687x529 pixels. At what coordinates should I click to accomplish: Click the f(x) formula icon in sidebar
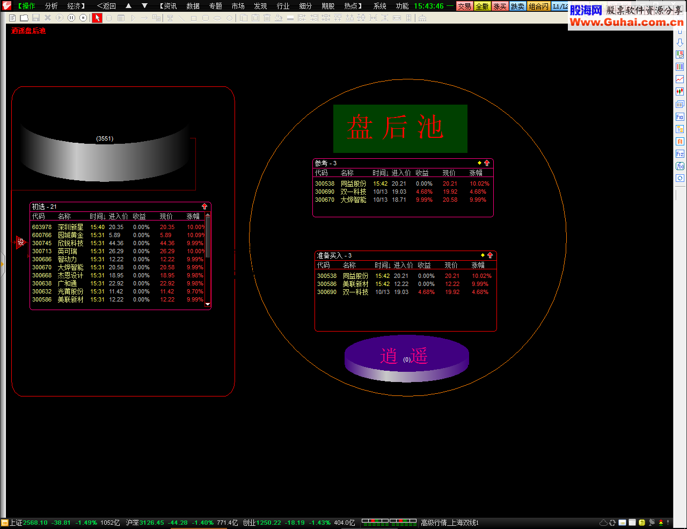click(680, 166)
